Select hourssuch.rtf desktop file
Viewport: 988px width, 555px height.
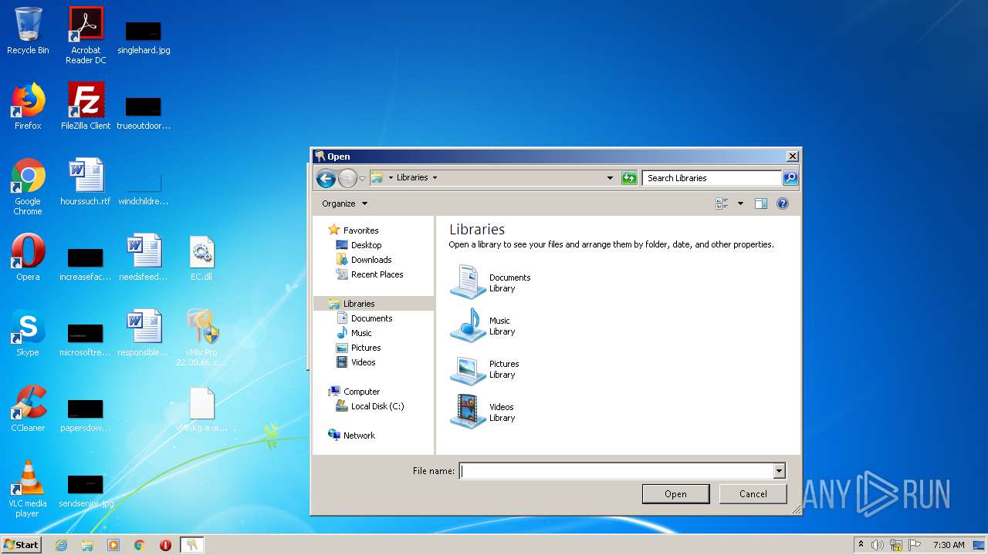(86, 183)
